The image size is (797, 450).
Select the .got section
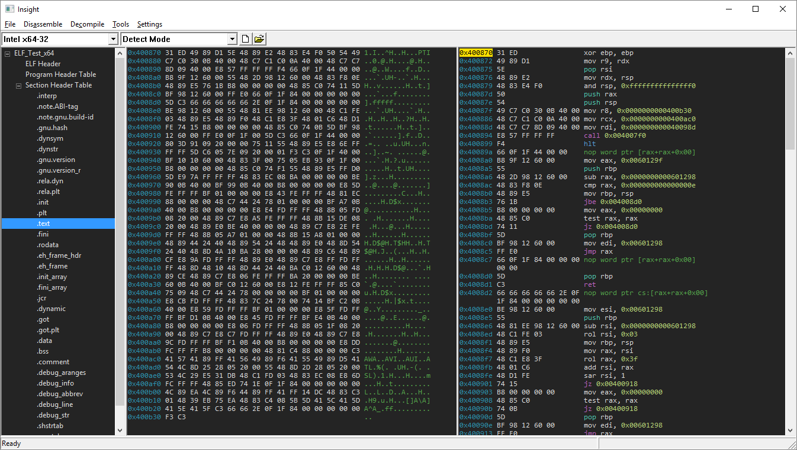(43, 319)
